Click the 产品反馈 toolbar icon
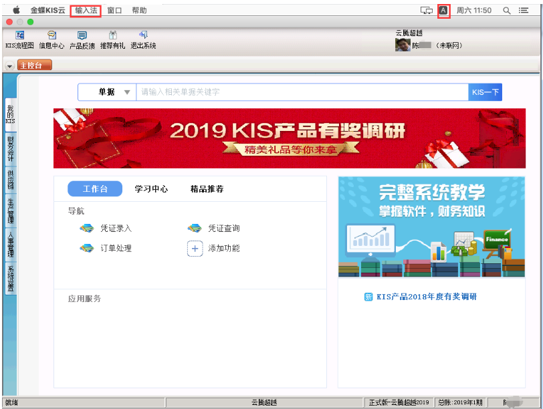543x409 pixels. 82,35
